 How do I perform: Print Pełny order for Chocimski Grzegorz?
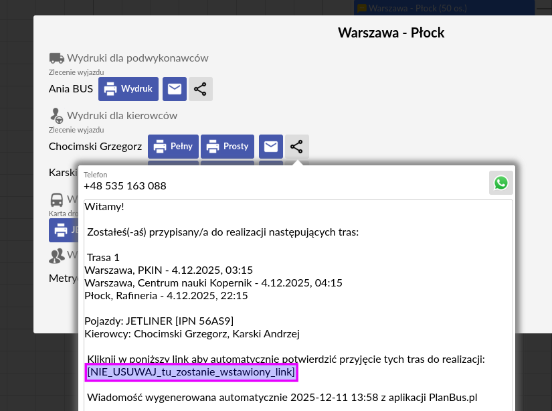click(x=173, y=147)
